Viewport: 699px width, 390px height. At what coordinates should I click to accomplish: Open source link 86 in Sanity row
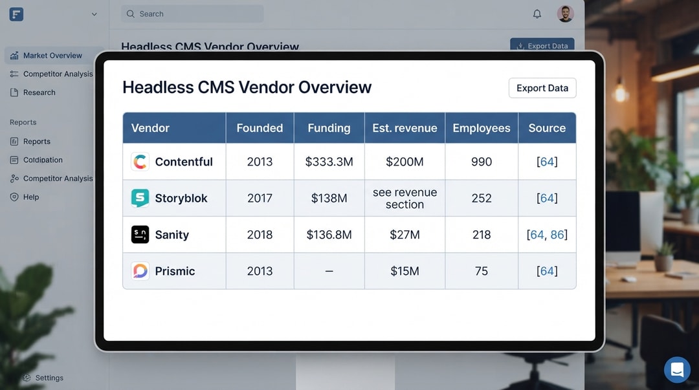pyautogui.click(x=557, y=234)
